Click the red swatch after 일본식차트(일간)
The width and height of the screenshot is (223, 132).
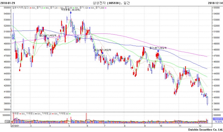(31, 8)
